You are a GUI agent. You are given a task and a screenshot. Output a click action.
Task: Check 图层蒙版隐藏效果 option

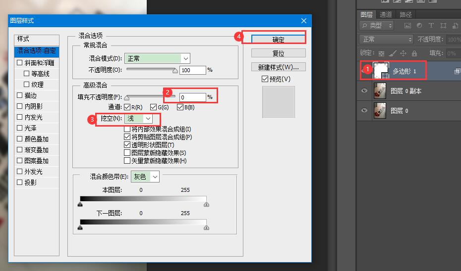127,152
